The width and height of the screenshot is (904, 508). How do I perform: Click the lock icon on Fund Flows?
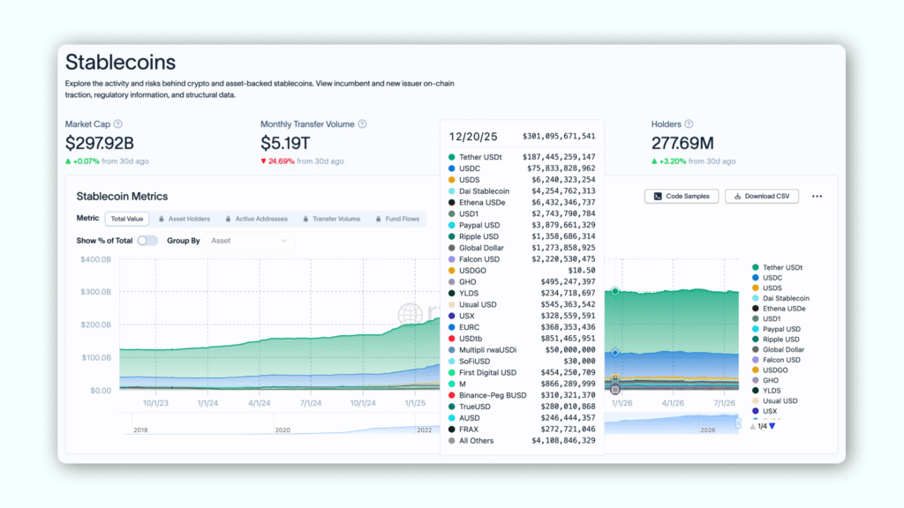[378, 219]
